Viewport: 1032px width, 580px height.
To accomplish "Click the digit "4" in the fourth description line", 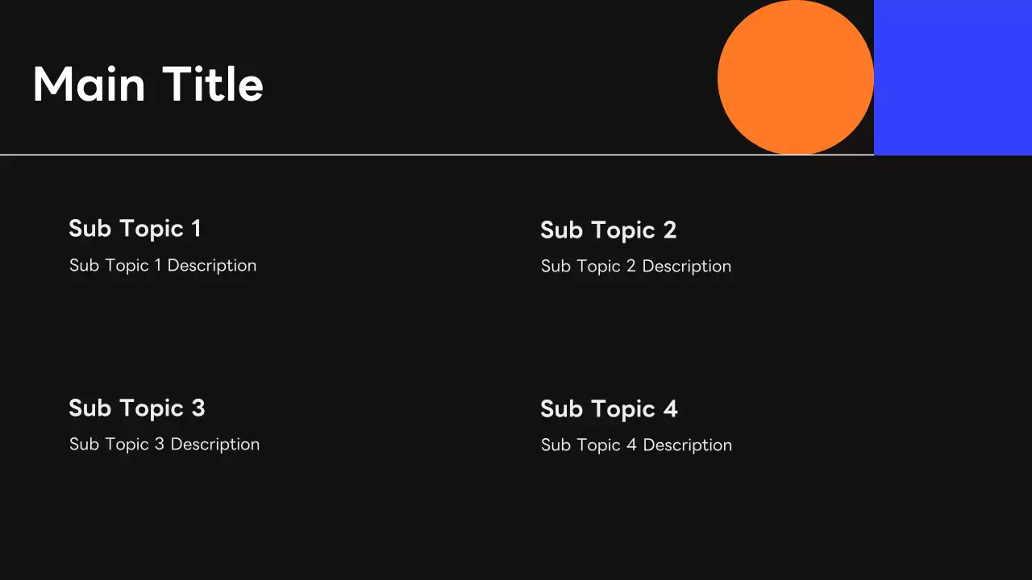I will coord(631,445).
